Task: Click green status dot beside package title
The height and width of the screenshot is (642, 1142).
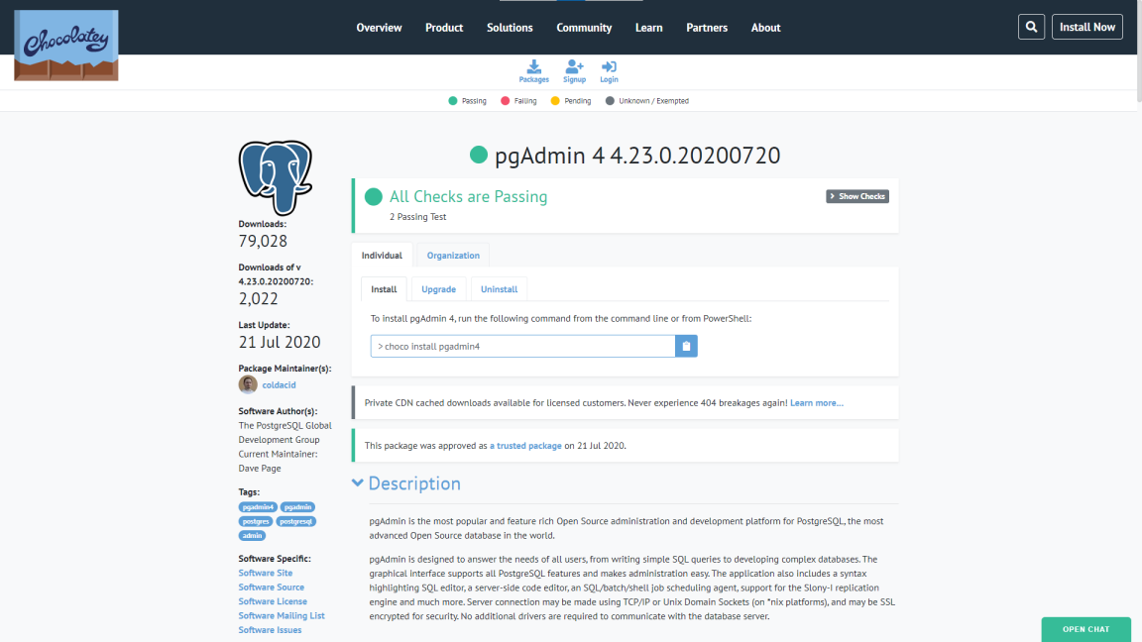Action: pos(479,155)
